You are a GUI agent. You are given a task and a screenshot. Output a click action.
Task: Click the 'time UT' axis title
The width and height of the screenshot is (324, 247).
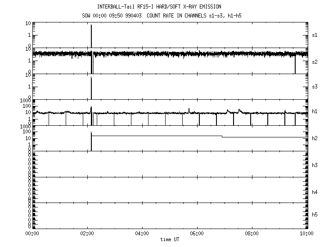click(170, 239)
